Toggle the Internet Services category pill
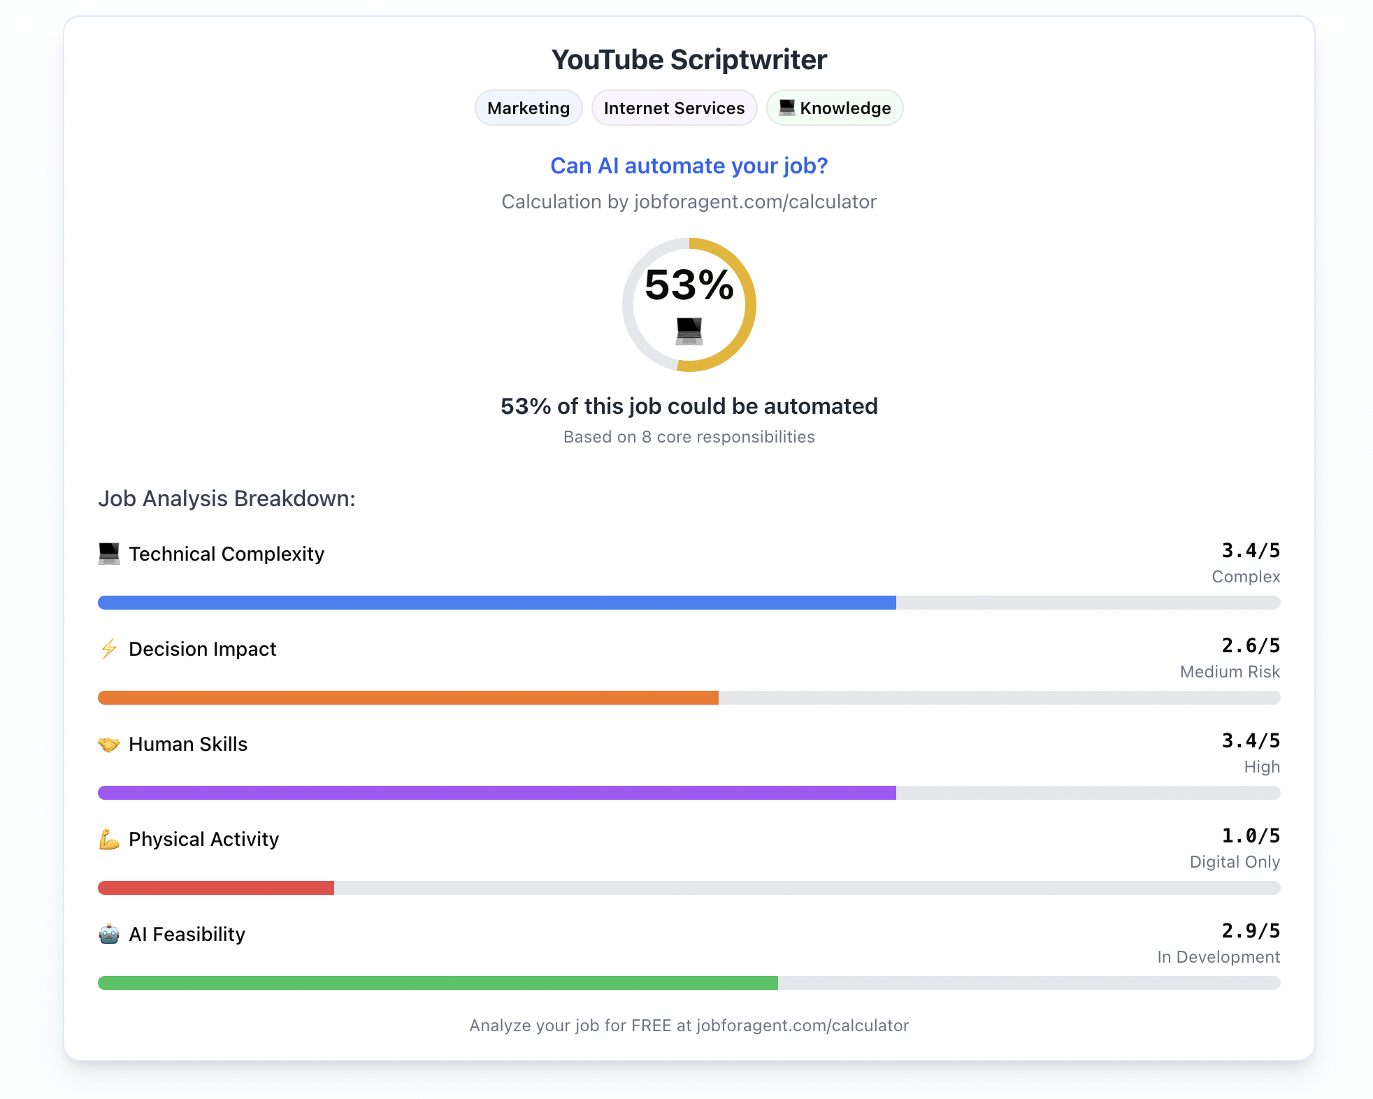The width and height of the screenshot is (1373, 1099). click(x=673, y=108)
